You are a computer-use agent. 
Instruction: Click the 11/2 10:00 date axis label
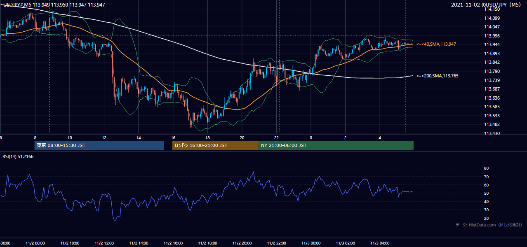point(70,243)
